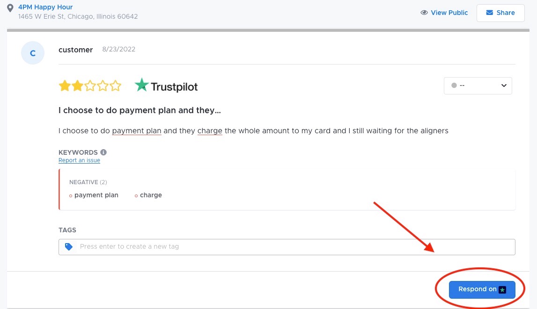Click the Report an issue link
Image resolution: width=537 pixels, height=309 pixels.
point(79,160)
